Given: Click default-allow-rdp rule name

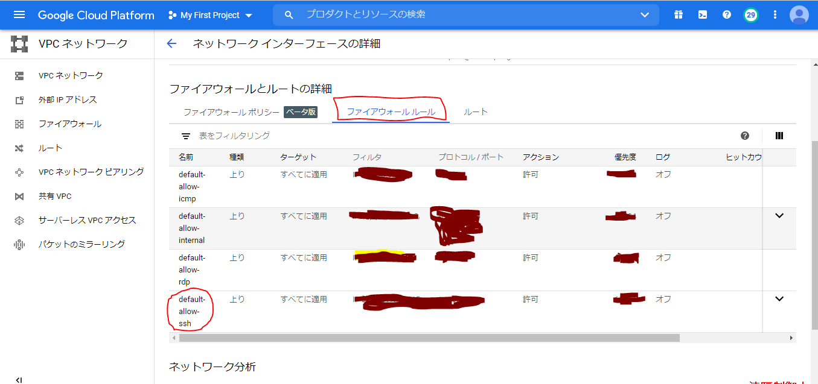Looking at the screenshot, I should point(192,270).
